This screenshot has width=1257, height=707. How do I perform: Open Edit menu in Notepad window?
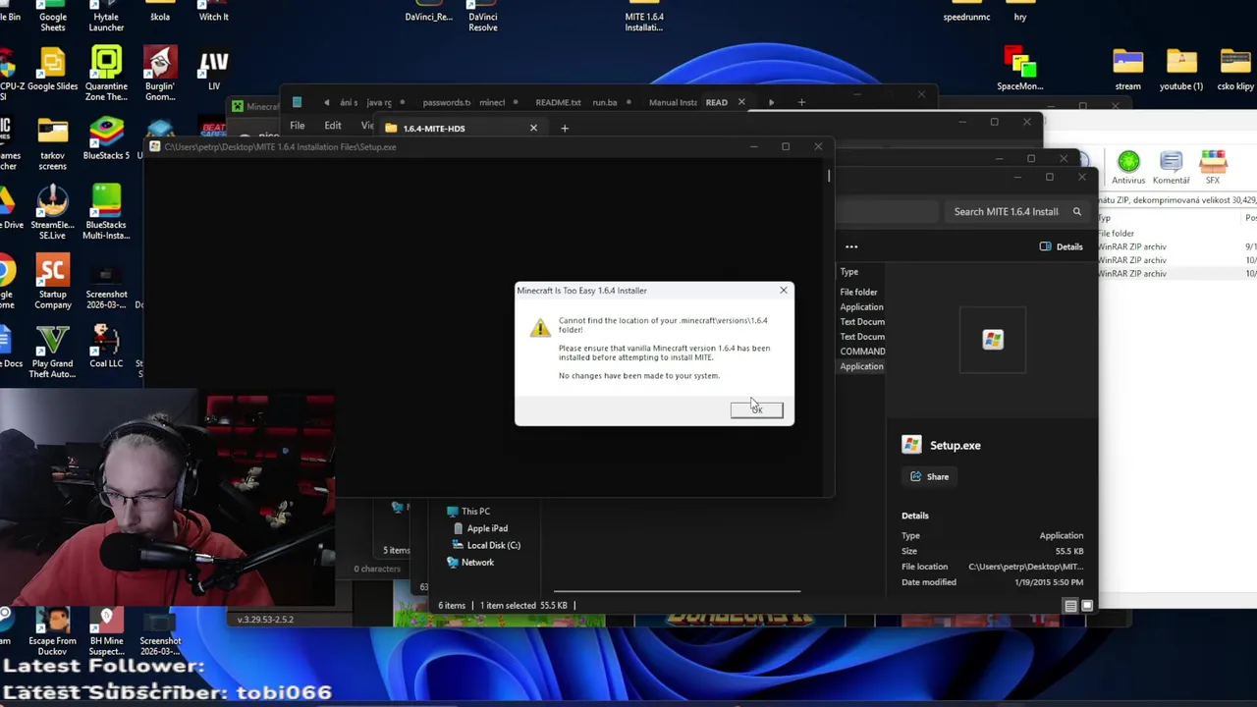[333, 126]
